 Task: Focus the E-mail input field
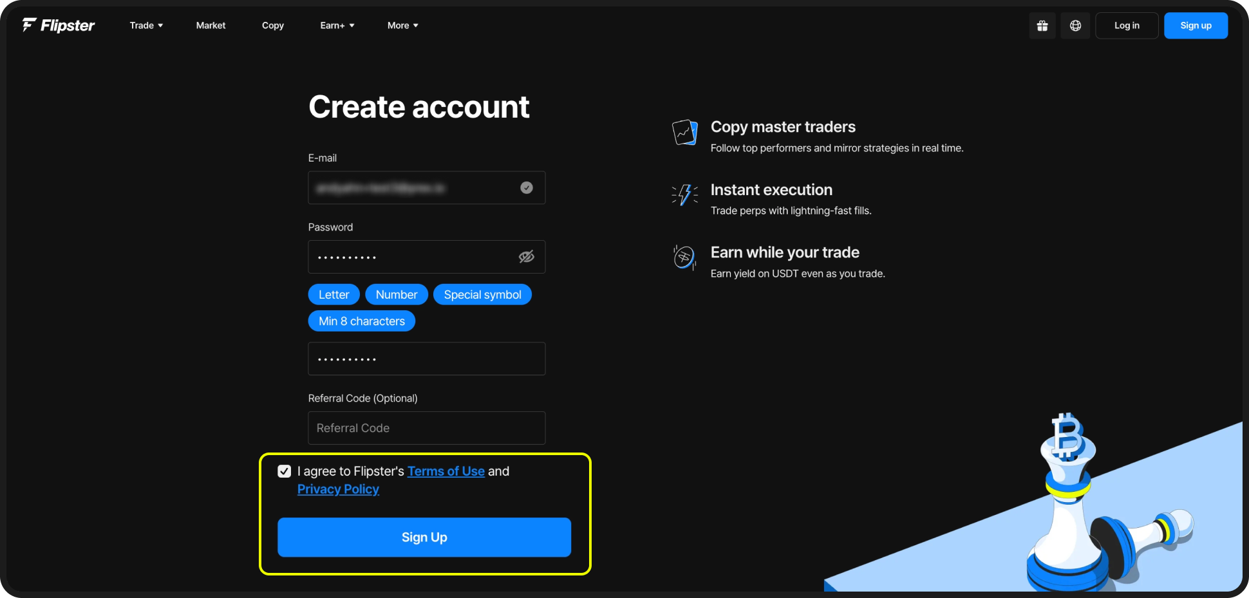[x=427, y=187]
